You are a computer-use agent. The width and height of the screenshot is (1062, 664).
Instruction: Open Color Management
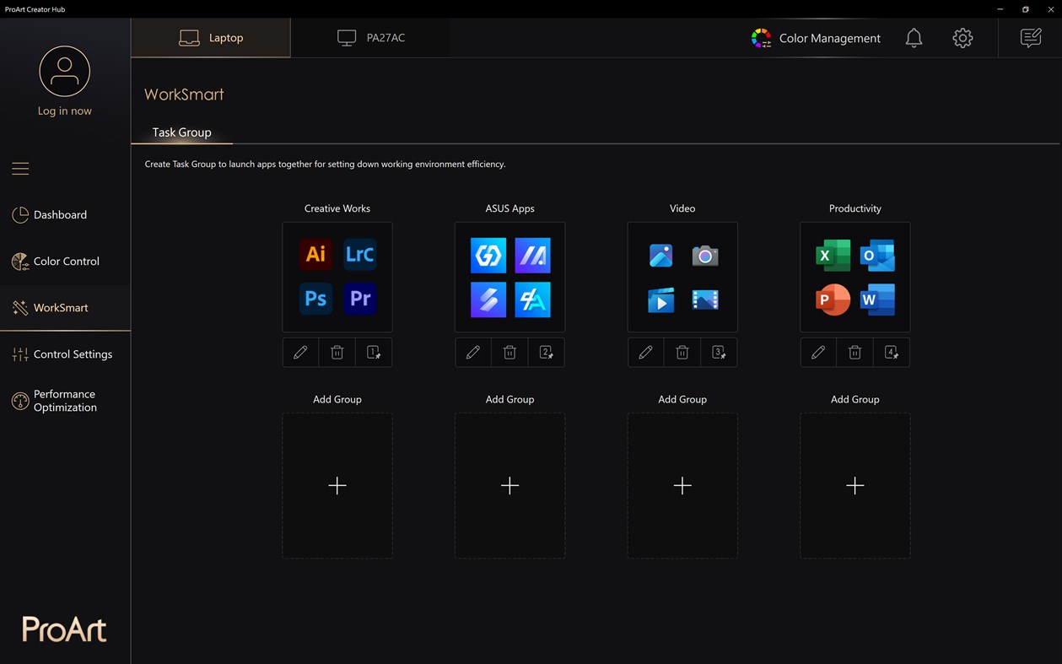point(816,38)
